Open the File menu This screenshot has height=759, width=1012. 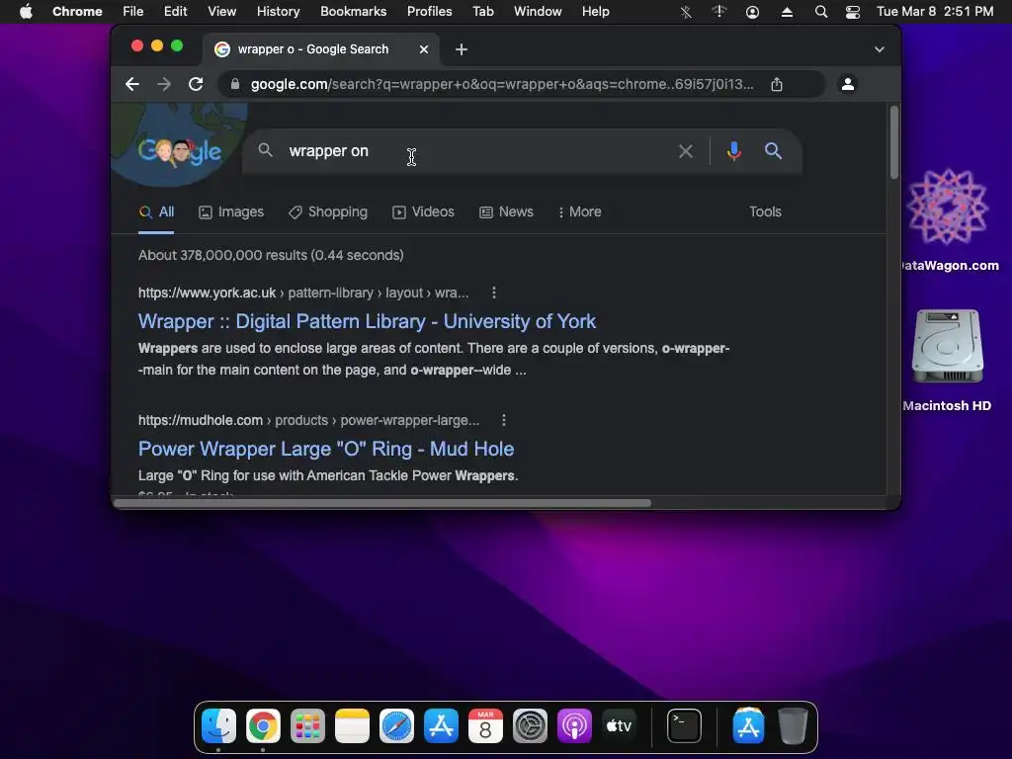(133, 12)
